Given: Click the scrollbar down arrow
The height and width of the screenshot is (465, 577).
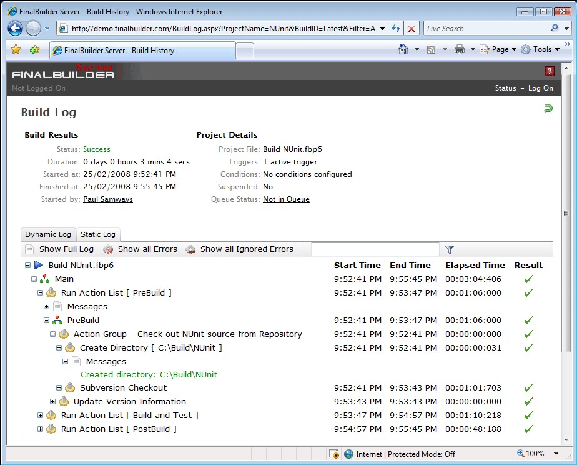Looking at the screenshot, I should coord(566,440).
